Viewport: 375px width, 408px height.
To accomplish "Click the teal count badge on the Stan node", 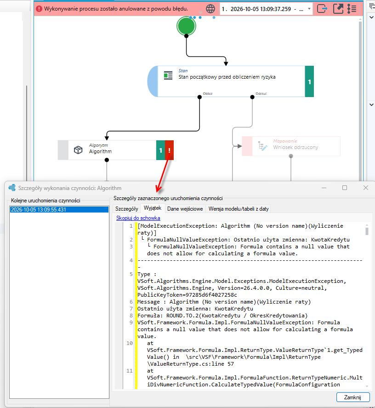I will coord(309,81).
